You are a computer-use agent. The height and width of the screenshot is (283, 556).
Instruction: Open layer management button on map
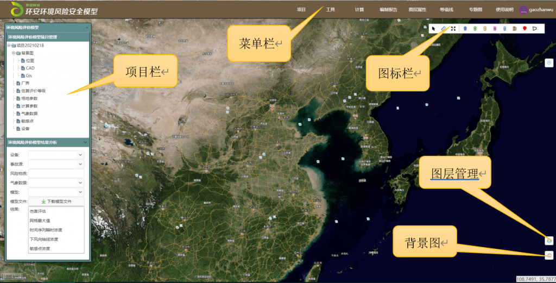[549, 240]
